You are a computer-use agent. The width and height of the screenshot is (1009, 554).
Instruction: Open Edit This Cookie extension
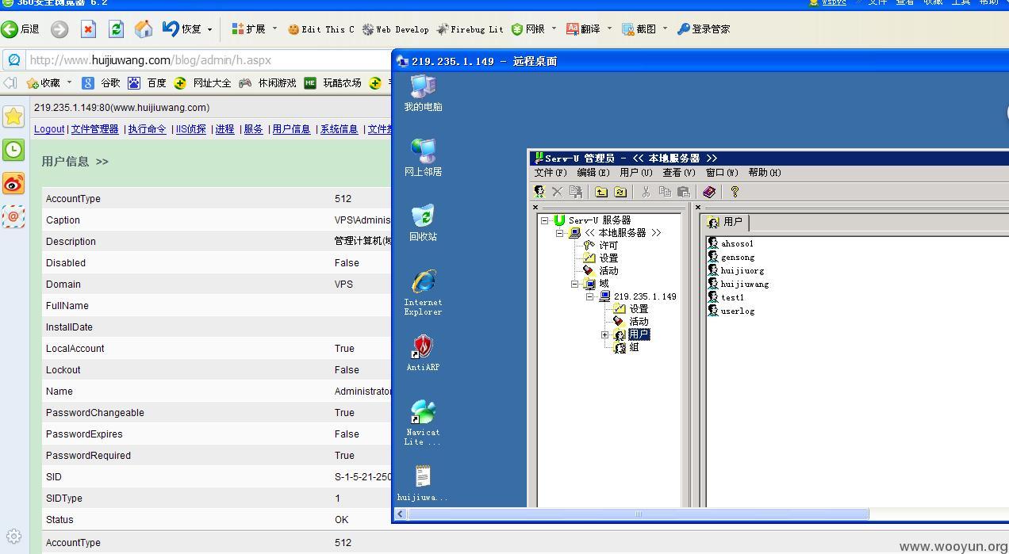coord(321,29)
